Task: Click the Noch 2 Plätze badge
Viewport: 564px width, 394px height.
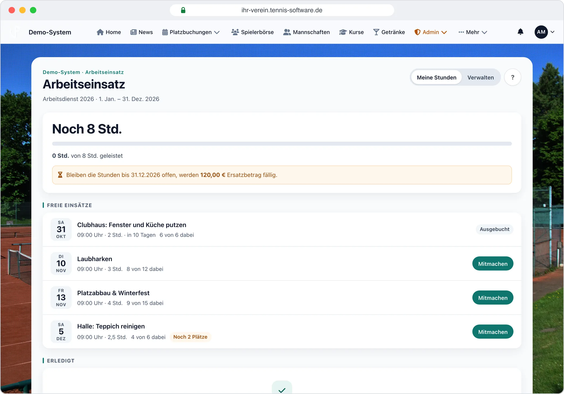Action: tap(190, 337)
